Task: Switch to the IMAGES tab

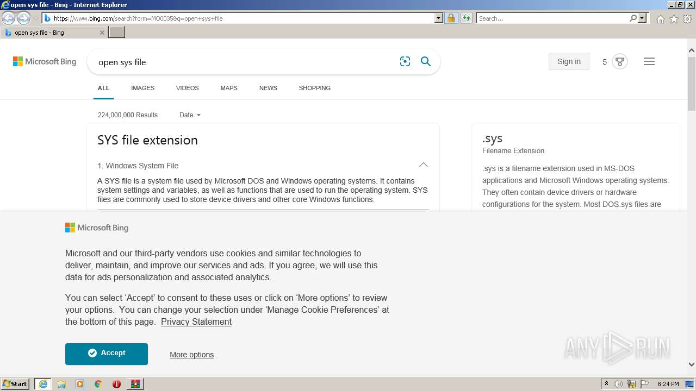Action: (x=142, y=88)
